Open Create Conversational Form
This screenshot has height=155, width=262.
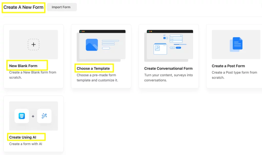click(168, 68)
